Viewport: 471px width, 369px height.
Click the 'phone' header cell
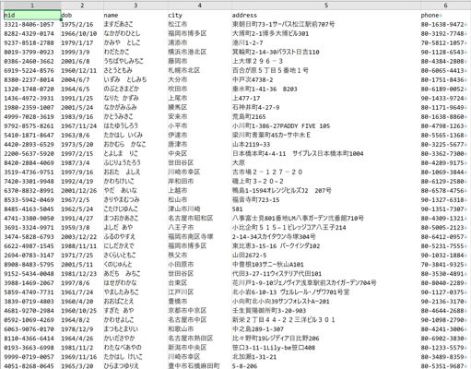coord(445,15)
